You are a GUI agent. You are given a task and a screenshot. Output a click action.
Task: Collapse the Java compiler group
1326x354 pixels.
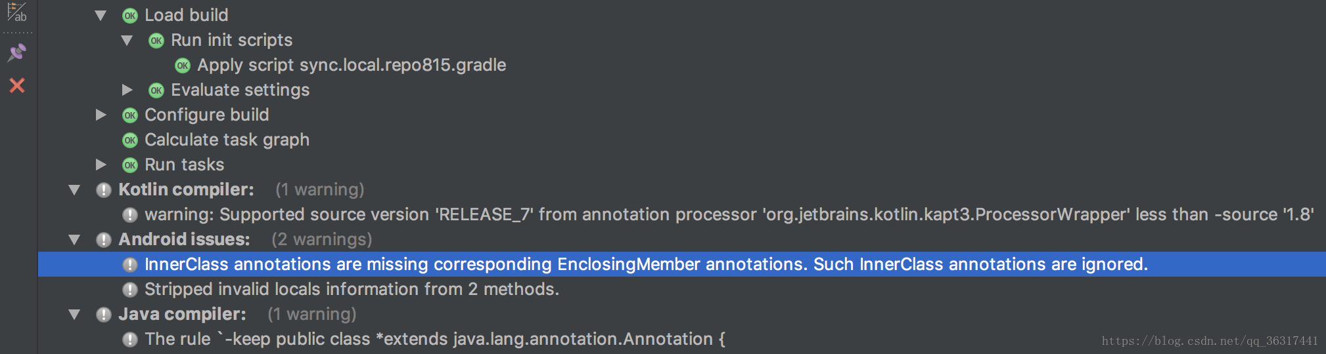[74, 315]
